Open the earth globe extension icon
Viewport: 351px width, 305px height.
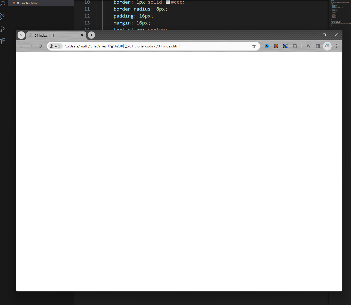285,46
